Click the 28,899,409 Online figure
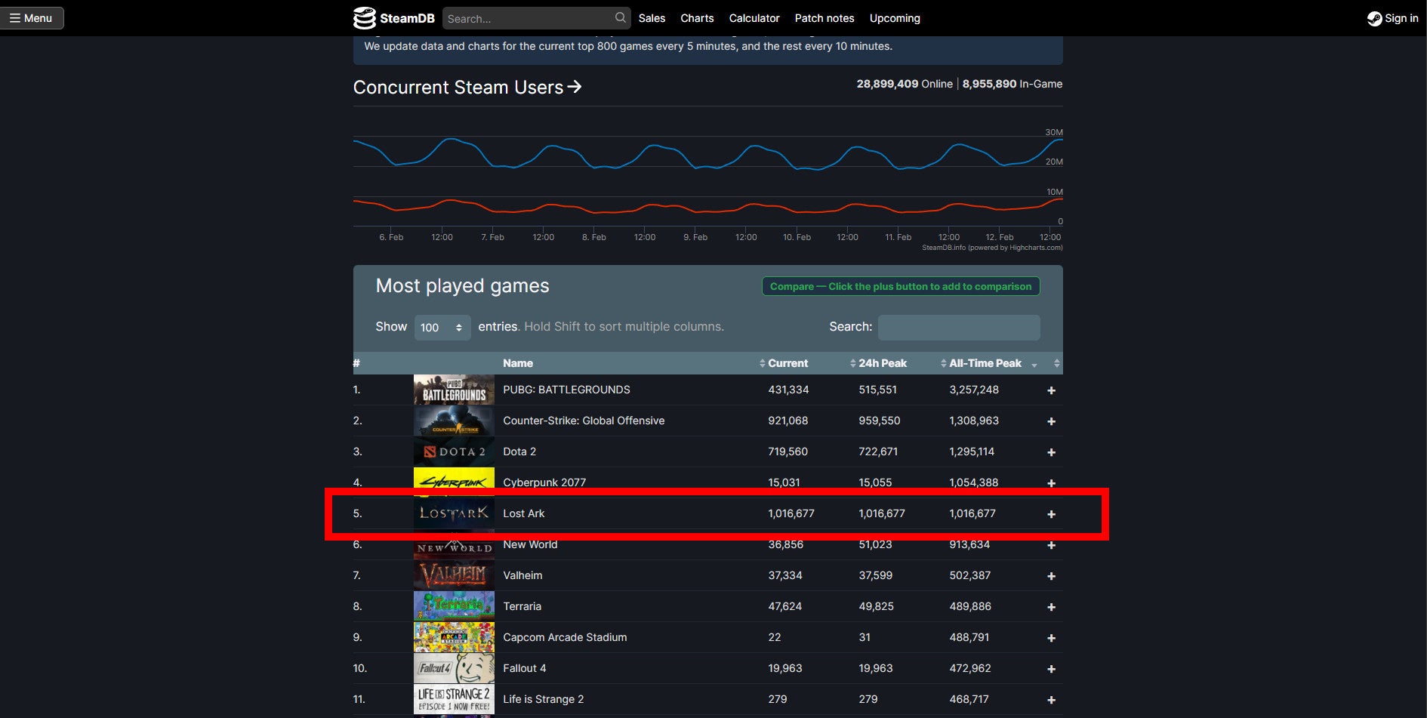The width and height of the screenshot is (1427, 718). (x=905, y=84)
